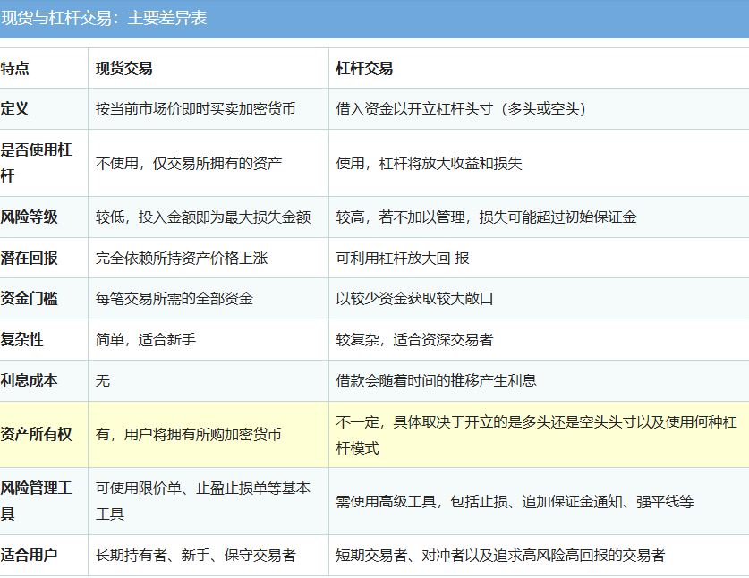Select the cell 按当前市场价即时买卖加密货币
Screen dimensions: 749x578
[x=196, y=109]
